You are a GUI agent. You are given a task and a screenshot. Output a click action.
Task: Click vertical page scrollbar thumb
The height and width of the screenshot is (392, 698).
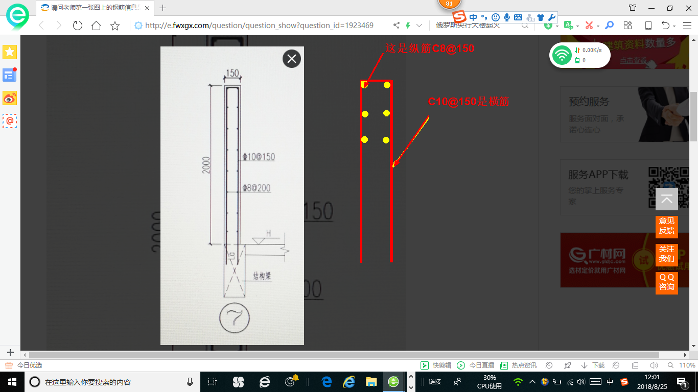pyautogui.click(x=693, y=116)
